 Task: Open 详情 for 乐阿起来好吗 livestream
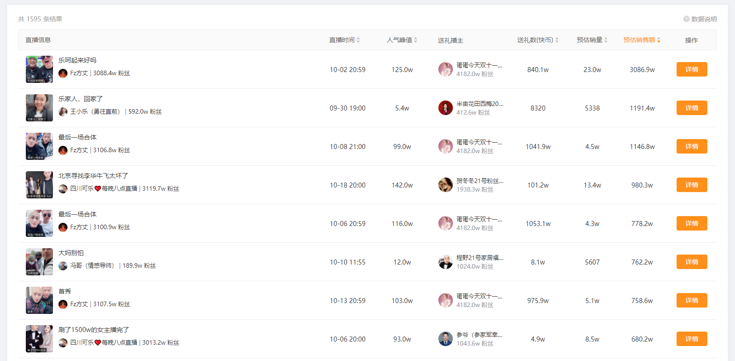(x=692, y=69)
